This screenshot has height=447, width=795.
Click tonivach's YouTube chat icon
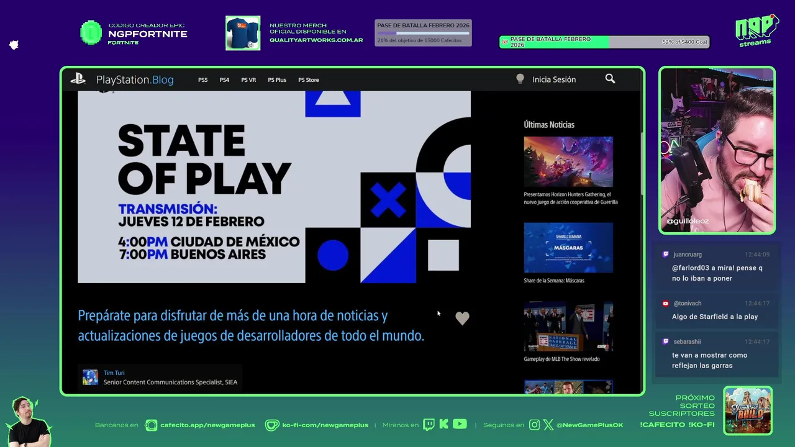pos(666,304)
